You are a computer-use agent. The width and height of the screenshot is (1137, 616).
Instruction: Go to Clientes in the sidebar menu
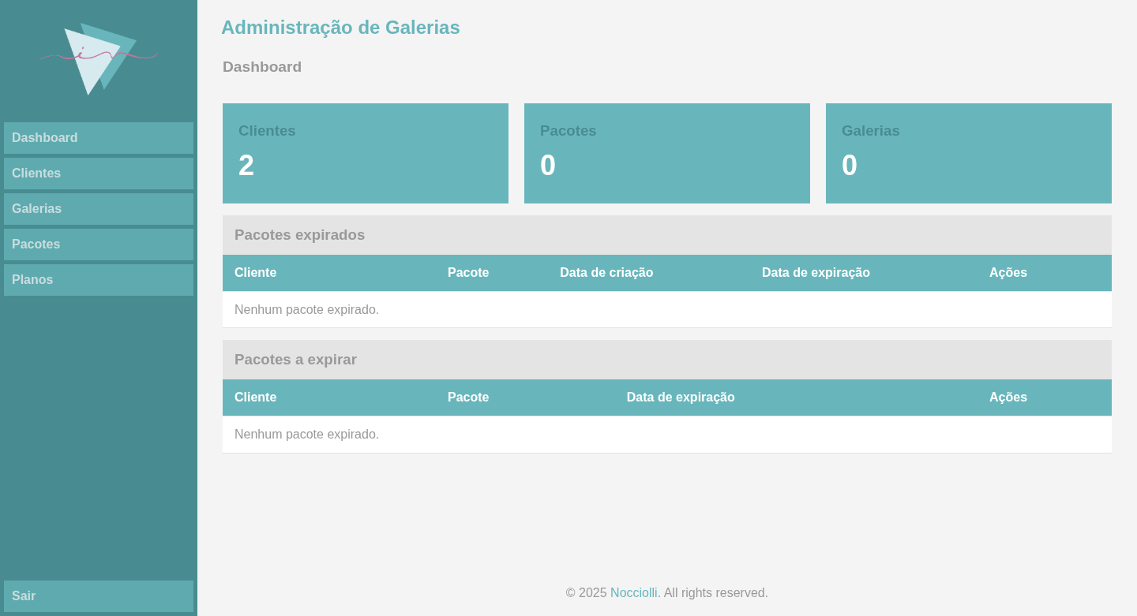coord(99,174)
